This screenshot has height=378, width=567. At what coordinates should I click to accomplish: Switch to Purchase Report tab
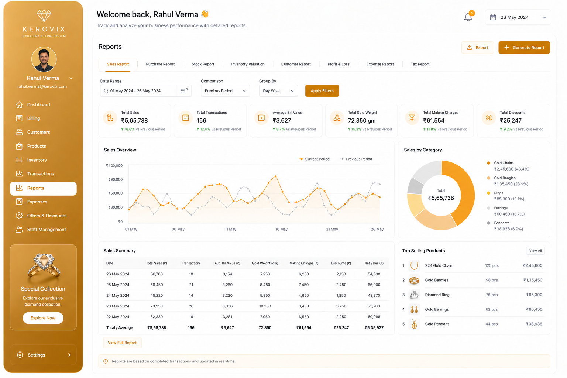(x=160, y=64)
